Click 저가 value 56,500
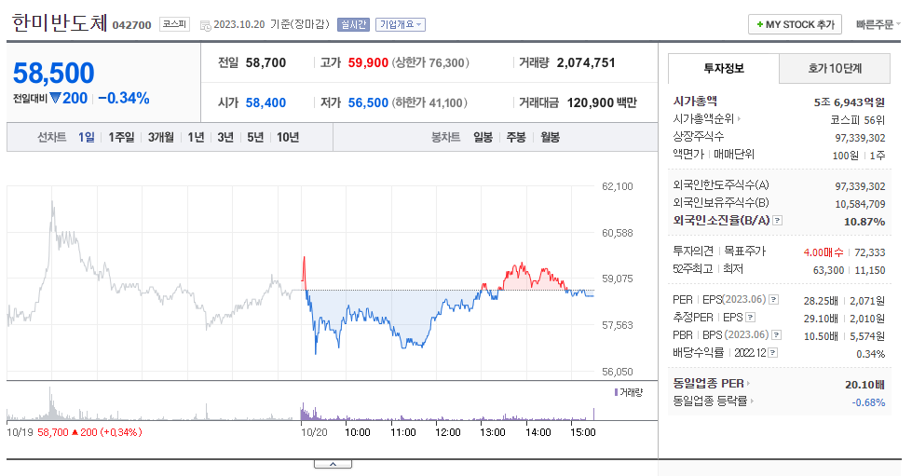The width and height of the screenshot is (912, 476). pos(368,103)
